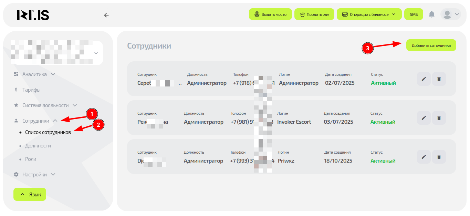Image resolution: width=470 pixels, height=216 pixels.
Task: Go to Роли submenu item
Action: [x=31, y=159]
